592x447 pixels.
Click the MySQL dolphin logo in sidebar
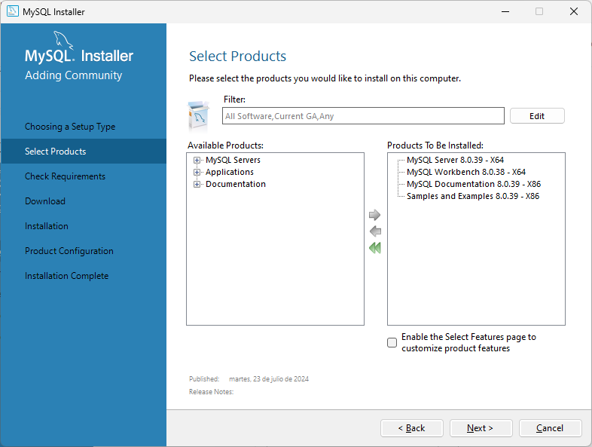pos(63,40)
